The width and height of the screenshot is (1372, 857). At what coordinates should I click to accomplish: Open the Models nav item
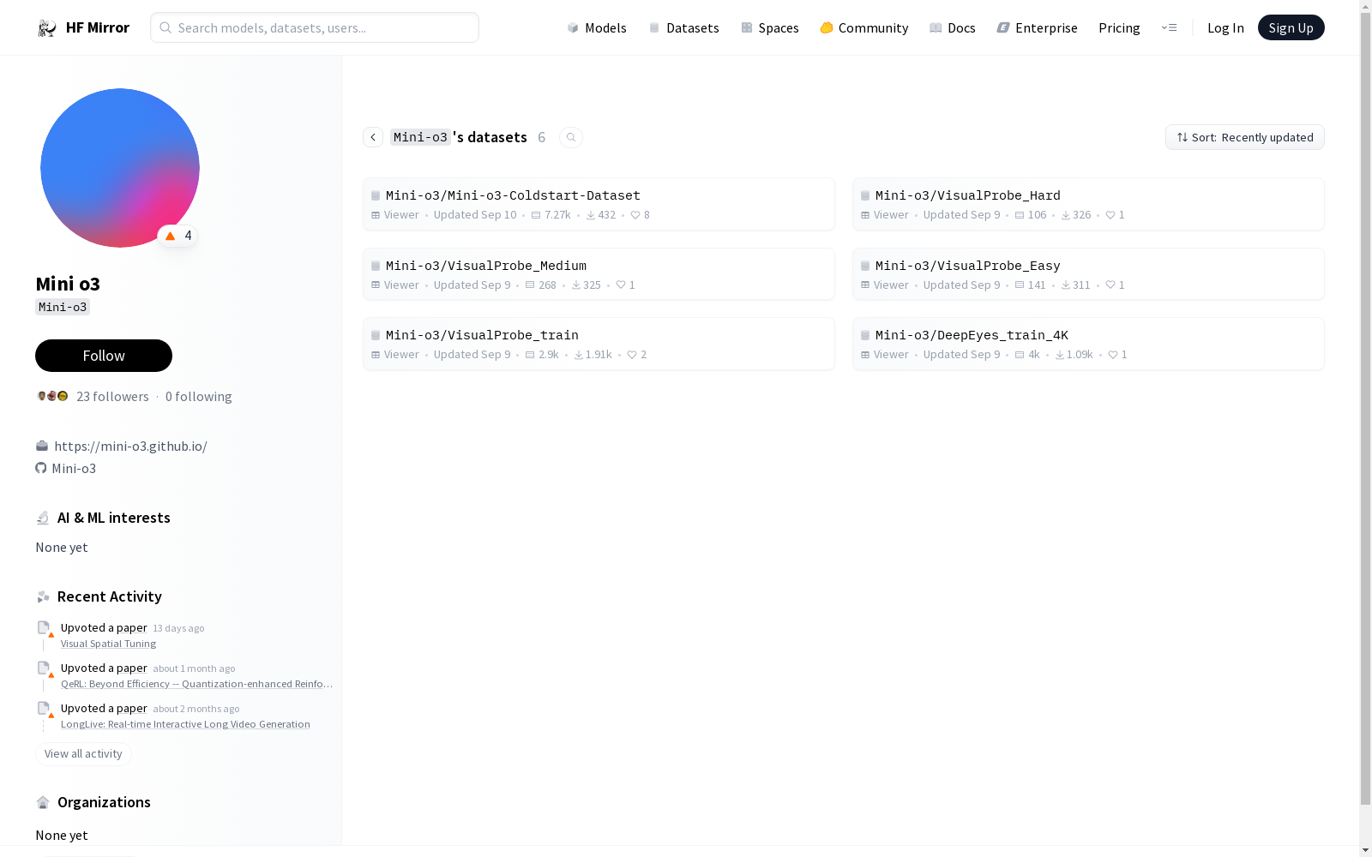pyautogui.click(x=597, y=27)
